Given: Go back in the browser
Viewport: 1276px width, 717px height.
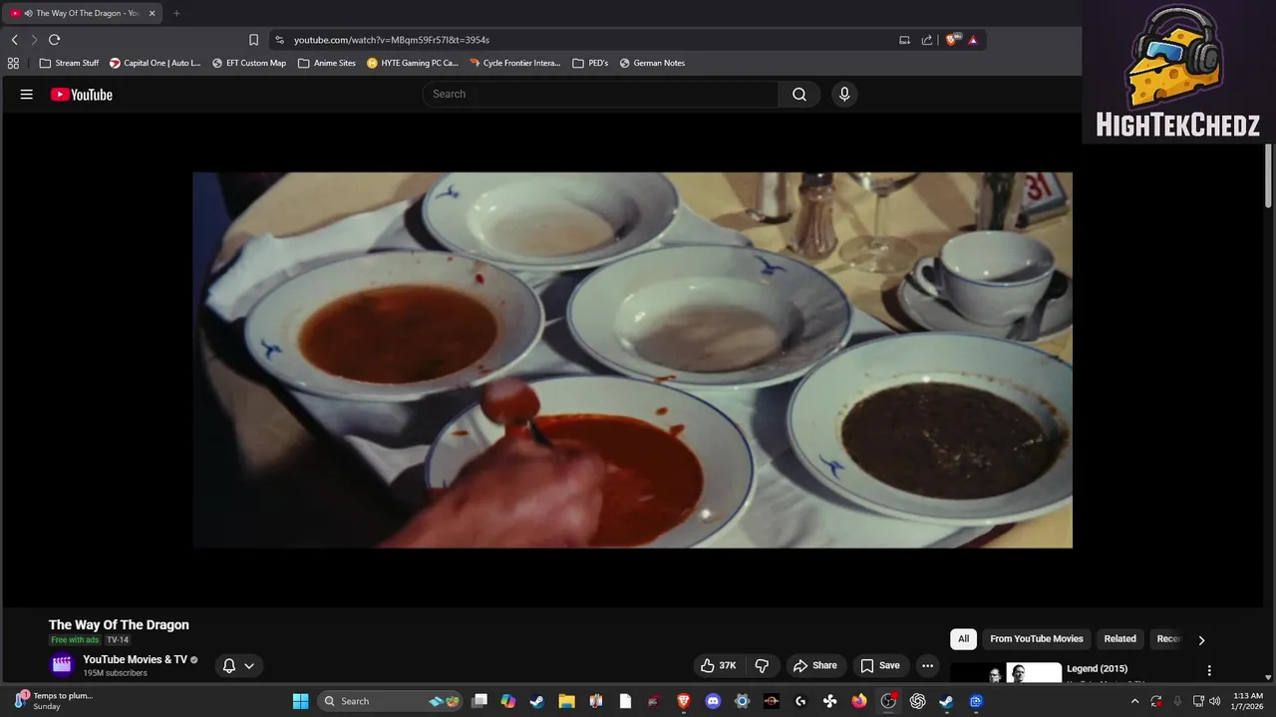Looking at the screenshot, I should point(14,40).
